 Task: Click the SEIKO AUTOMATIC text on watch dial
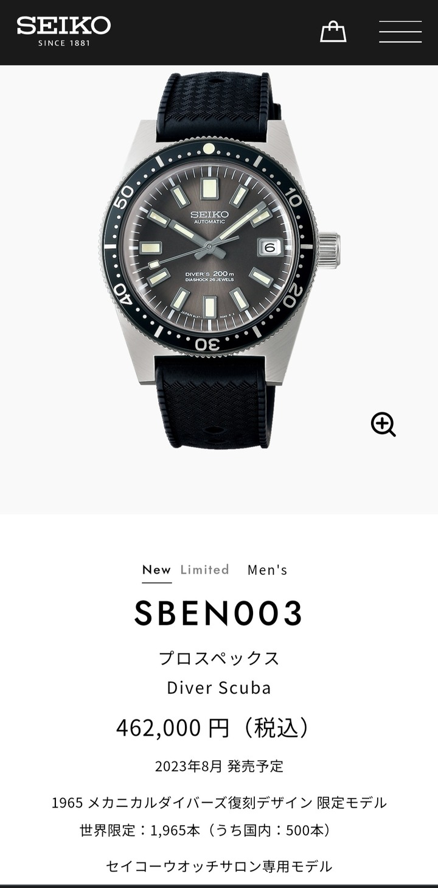point(209,217)
